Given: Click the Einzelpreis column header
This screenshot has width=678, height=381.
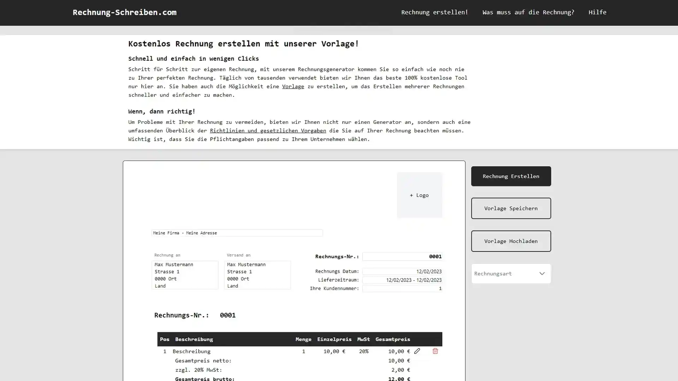Looking at the screenshot, I should [334, 339].
